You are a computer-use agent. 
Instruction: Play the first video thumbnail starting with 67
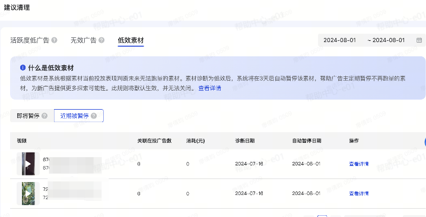pyautogui.click(x=28, y=164)
